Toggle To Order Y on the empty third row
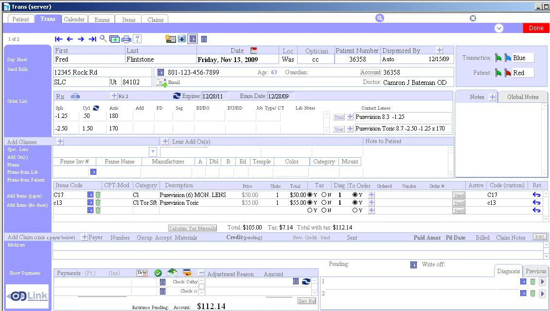Image resolution: width=550 pixels, height=311 pixels. pos(355,210)
